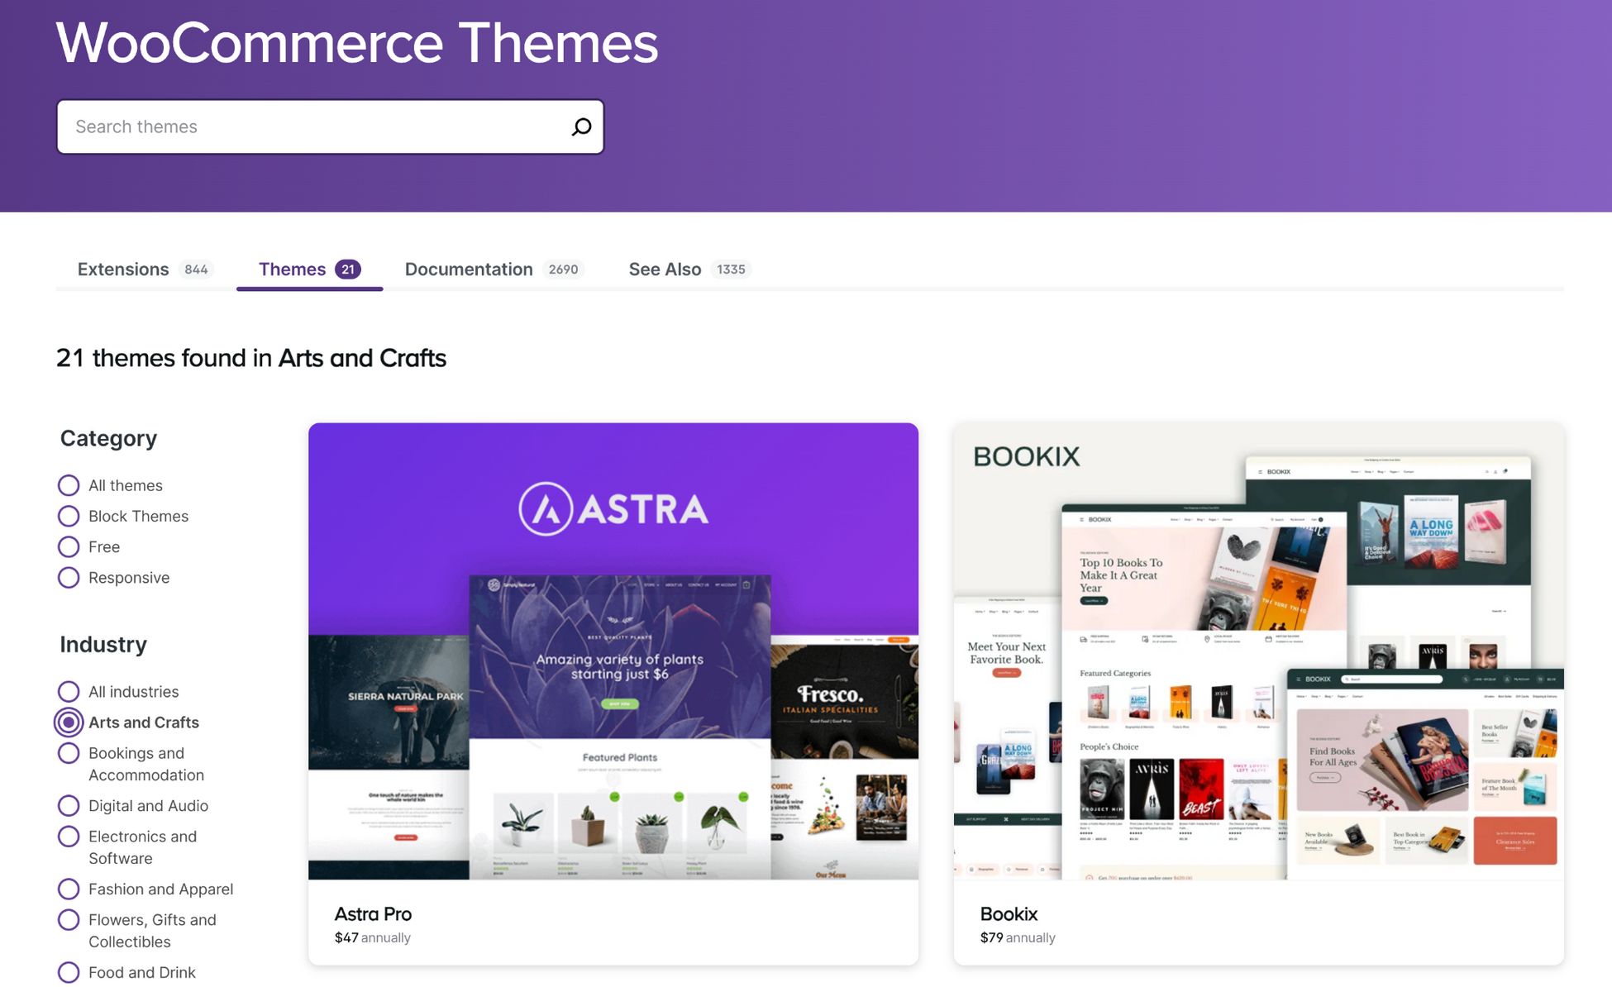Screen dimensions: 1612x987
Task: Choose Bookings and Accommodation industry
Action: 69,753
